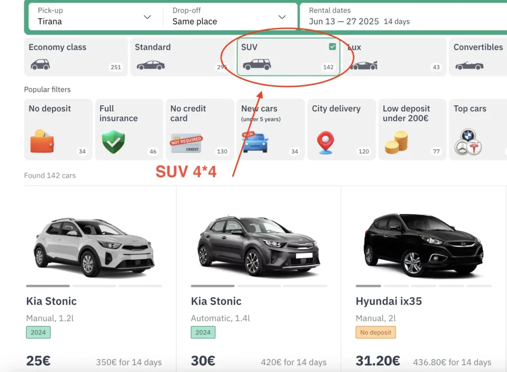The image size is (507, 372).
Task: Enable the New cars under 5 years filter
Action: [271, 130]
